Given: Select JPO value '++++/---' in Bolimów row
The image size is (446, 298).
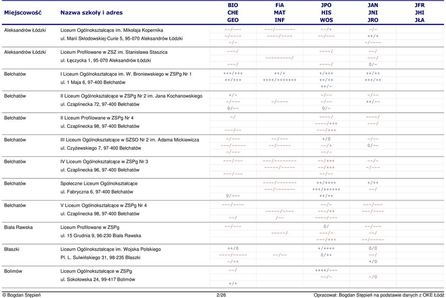Looking at the screenshot, I should [326, 270].
